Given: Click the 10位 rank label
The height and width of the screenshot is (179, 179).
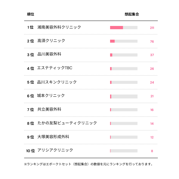Looking at the screenshot, I should [30, 151].
